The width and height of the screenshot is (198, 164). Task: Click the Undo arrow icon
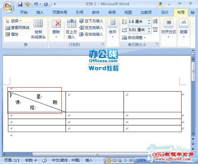tap(36, 4)
